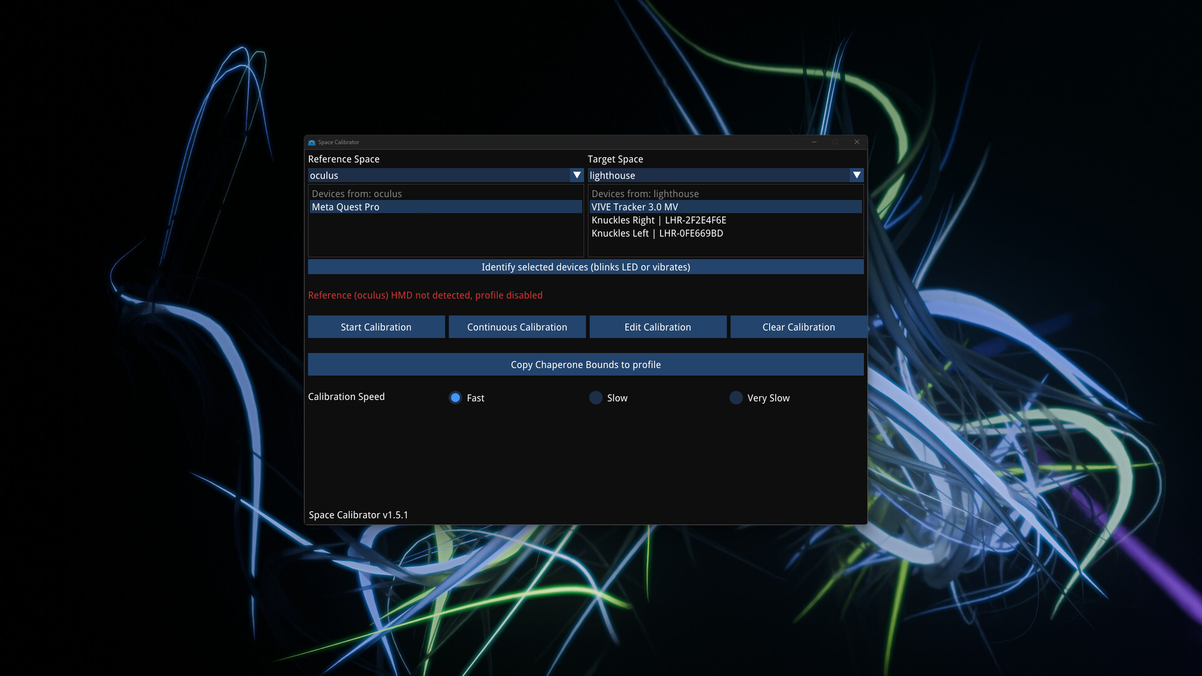Screen dimensions: 1202x676
Task: Click Clear Calibration
Action: 799,327
